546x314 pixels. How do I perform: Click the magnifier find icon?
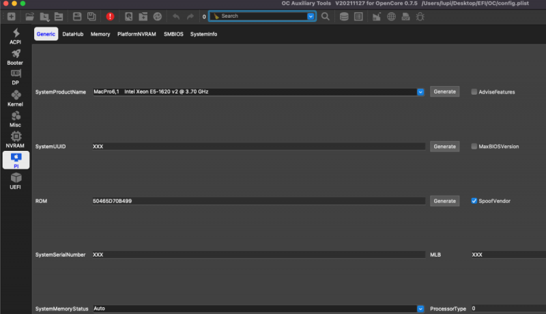pos(326,16)
